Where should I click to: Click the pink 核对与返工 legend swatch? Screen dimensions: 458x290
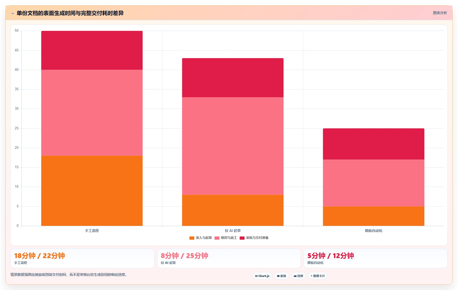tap(217, 238)
